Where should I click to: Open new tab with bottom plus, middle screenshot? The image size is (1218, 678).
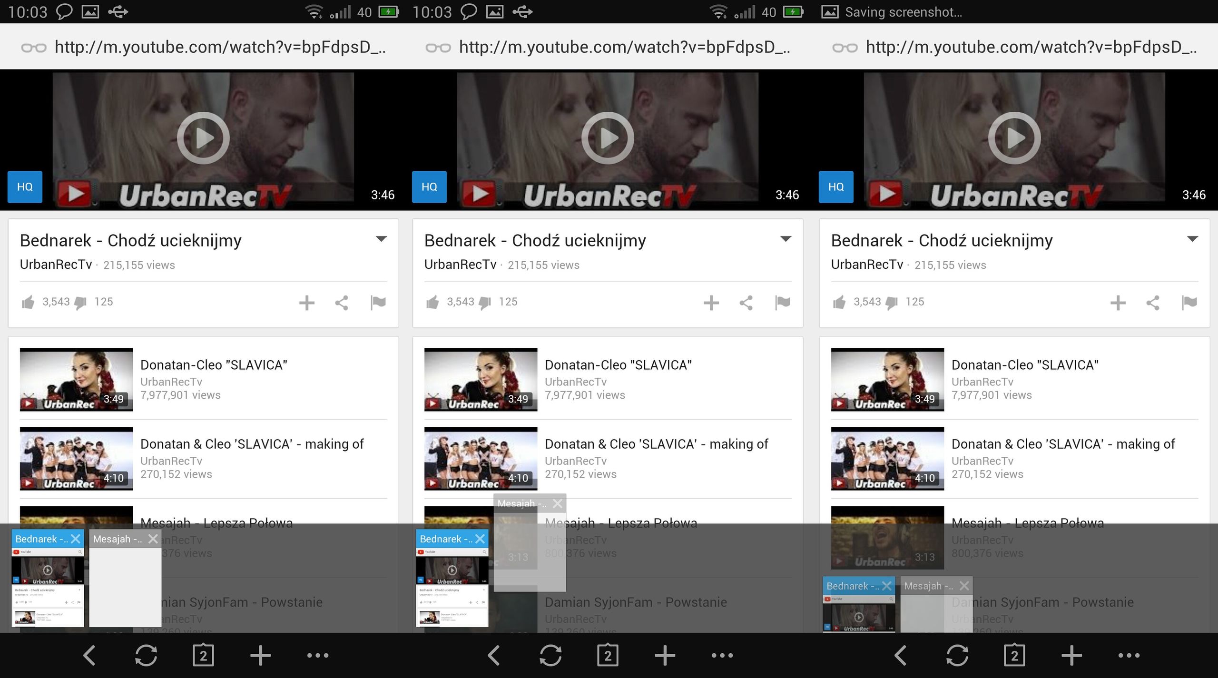pos(665,655)
